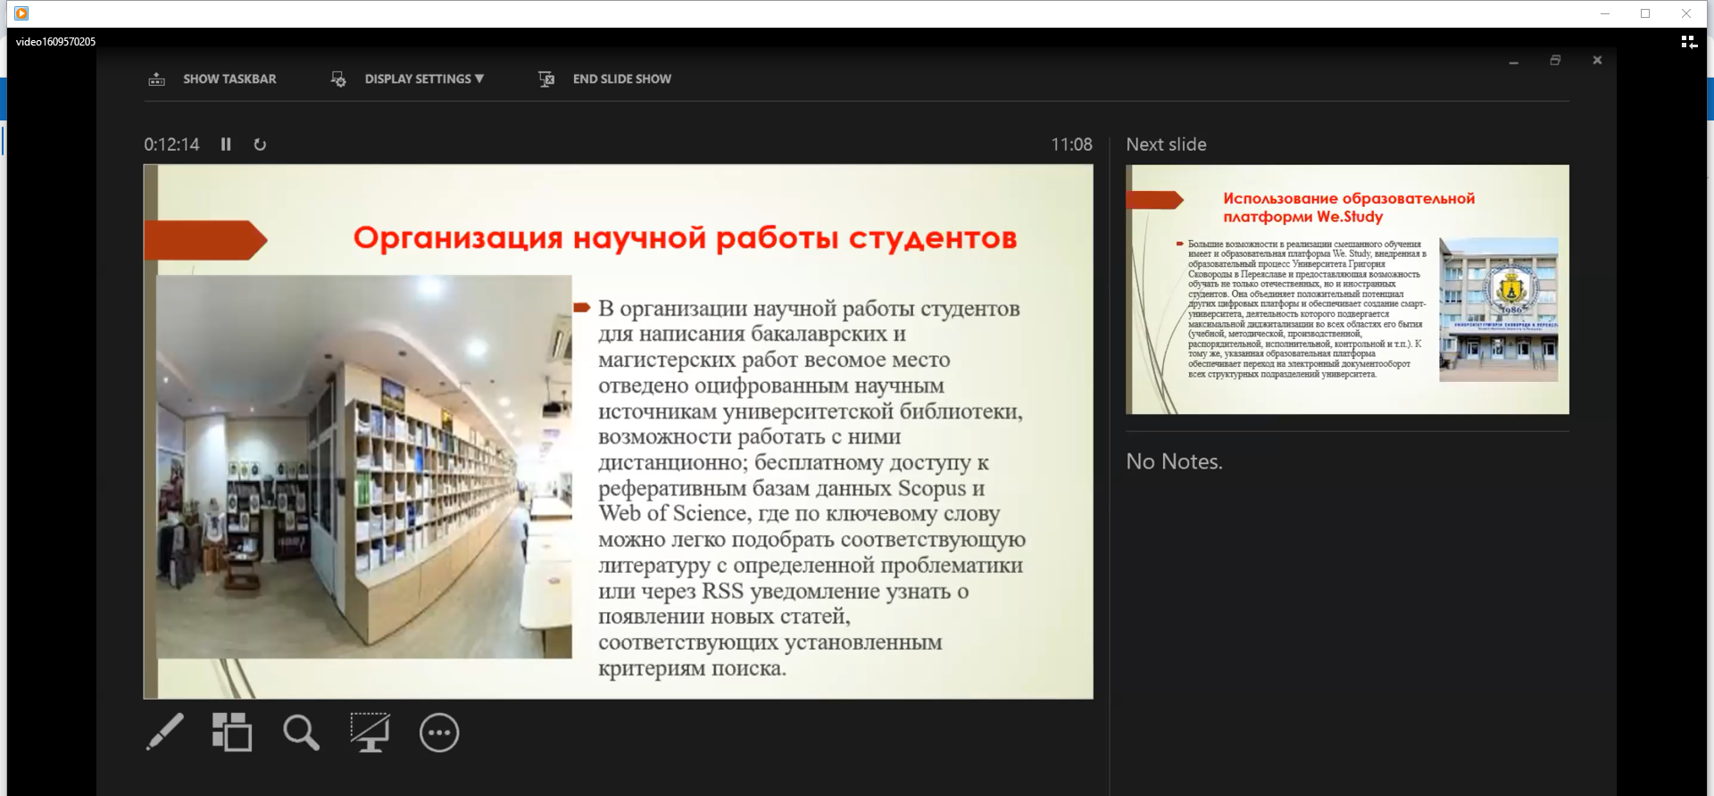Viewport: 1714px width, 796px height.
Task: Toggle black or unblack slide show
Action: tap(370, 733)
